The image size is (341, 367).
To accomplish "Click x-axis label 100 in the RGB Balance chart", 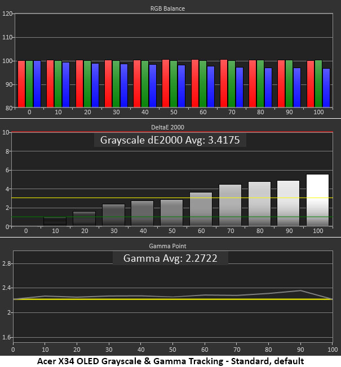I will click(x=318, y=112).
